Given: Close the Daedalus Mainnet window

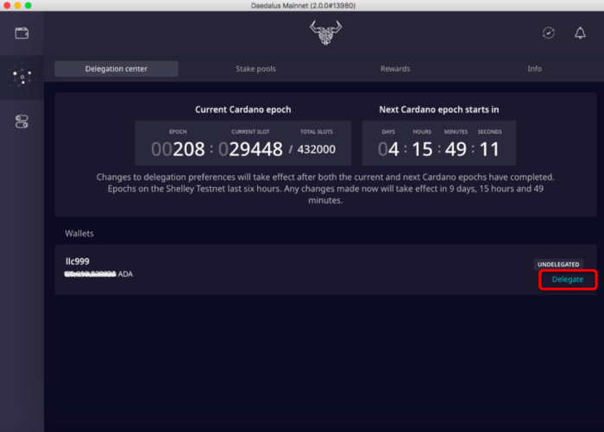Looking at the screenshot, I should (7, 5).
